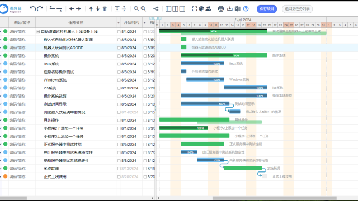Sort by 开始时间 column header
This screenshot has height=201, width=358.
point(132,22)
